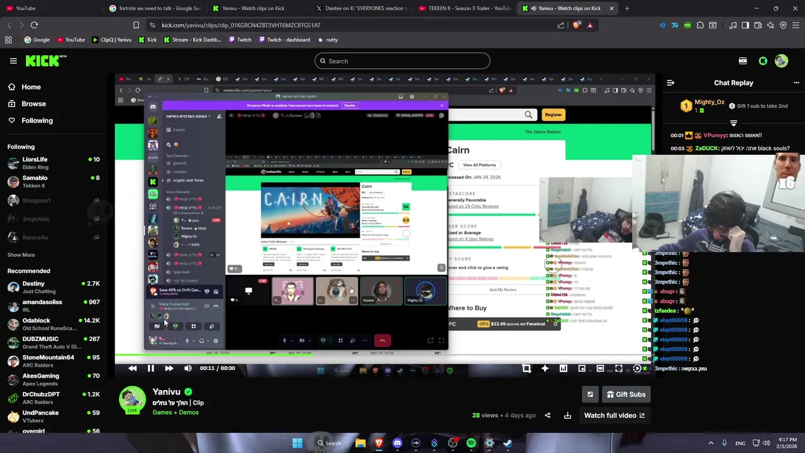Open the Kick user profile avatar
This screenshot has width=805, height=453.
pos(781,61)
